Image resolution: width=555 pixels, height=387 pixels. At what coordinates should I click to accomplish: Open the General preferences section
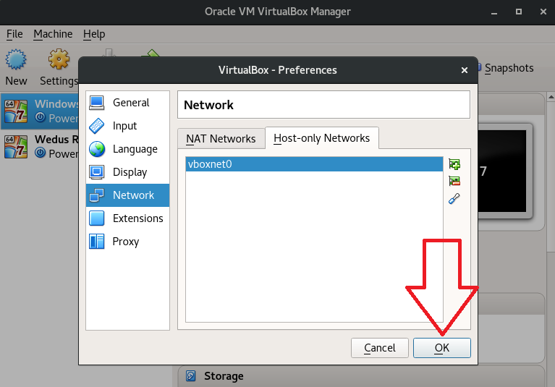point(127,103)
